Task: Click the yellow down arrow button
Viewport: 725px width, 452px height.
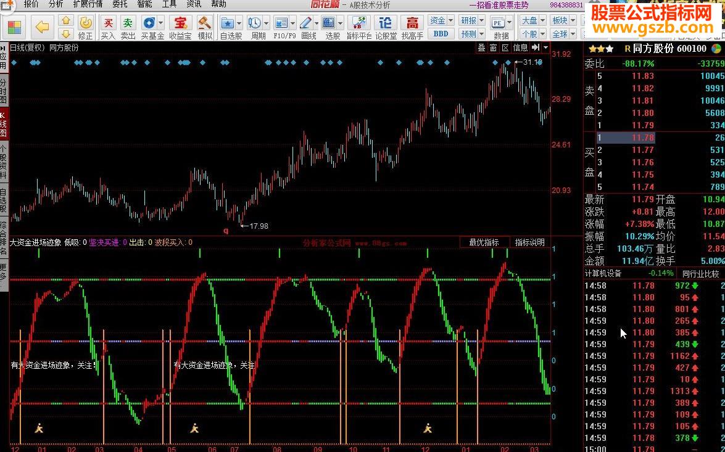Action: click(65, 33)
